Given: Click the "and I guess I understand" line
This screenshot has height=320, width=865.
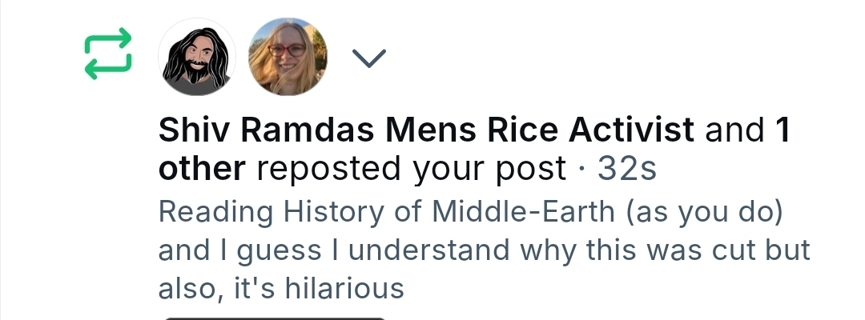Looking at the screenshot, I should 336,251.
